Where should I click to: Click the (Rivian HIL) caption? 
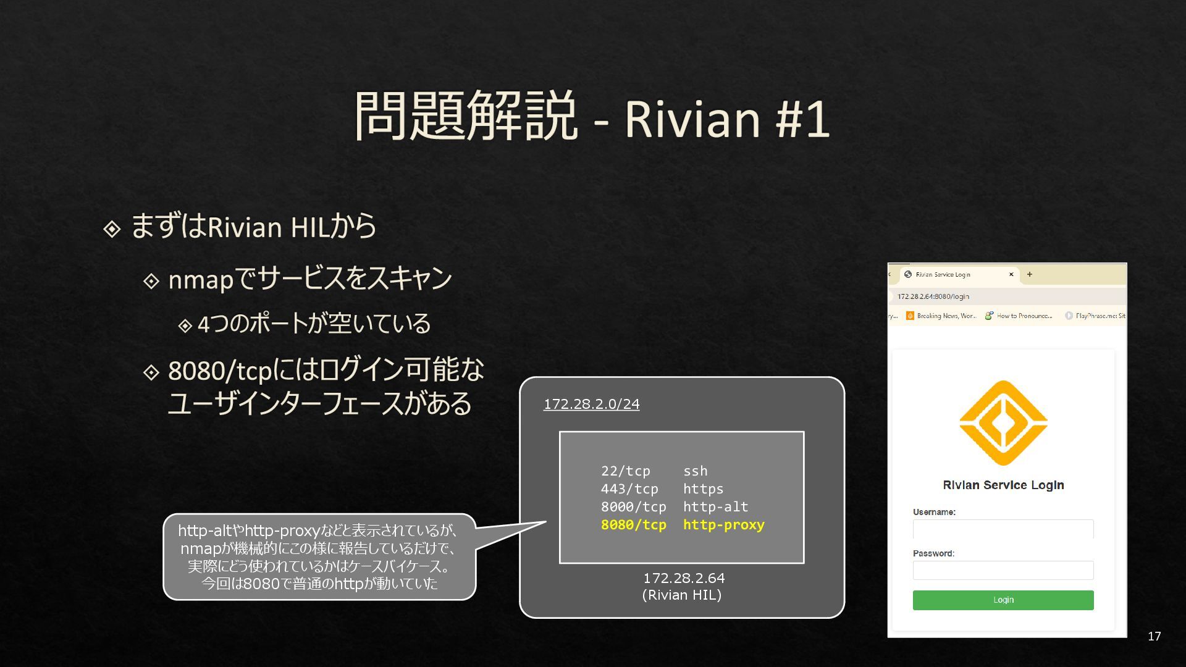[x=682, y=595]
